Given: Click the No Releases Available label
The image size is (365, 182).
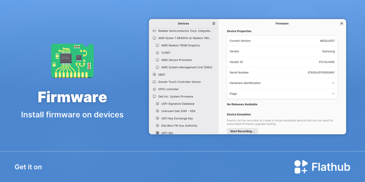Looking at the screenshot, I should pos(242,104).
